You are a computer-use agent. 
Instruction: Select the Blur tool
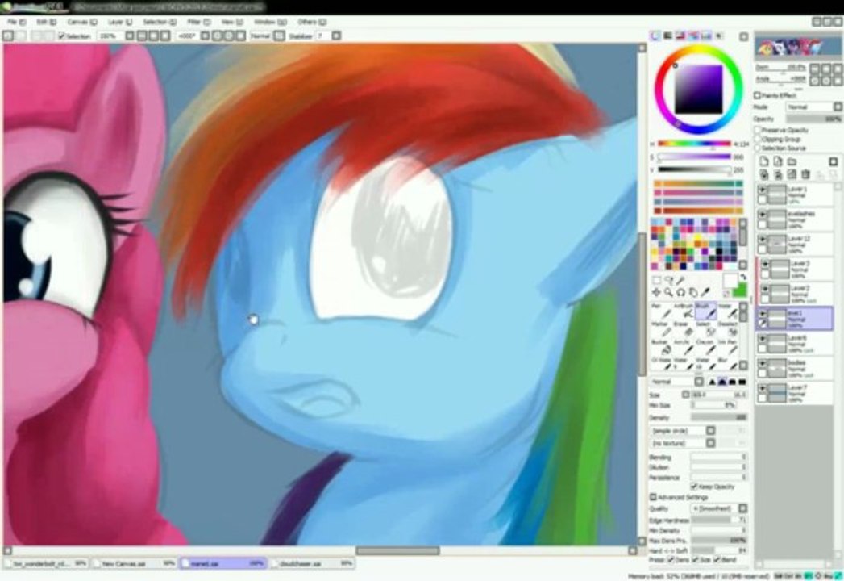click(727, 364)
